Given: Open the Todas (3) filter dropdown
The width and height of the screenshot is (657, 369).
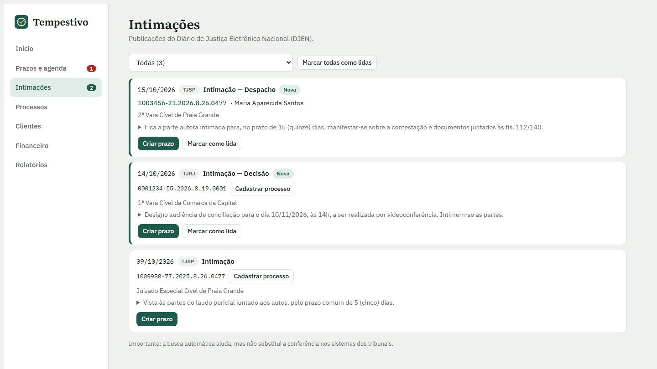Looking at the screenshot, I should tap(211, 63).
